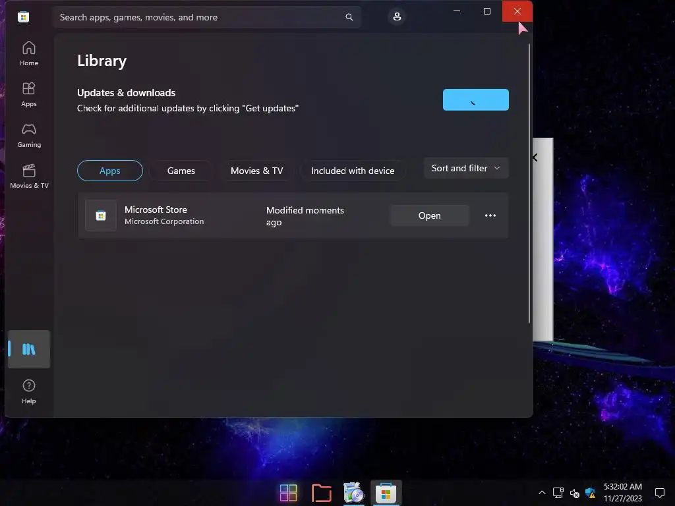This screenshot has width=675, height=506.
Task: Open the notification center icon
Action: (659, 493)
